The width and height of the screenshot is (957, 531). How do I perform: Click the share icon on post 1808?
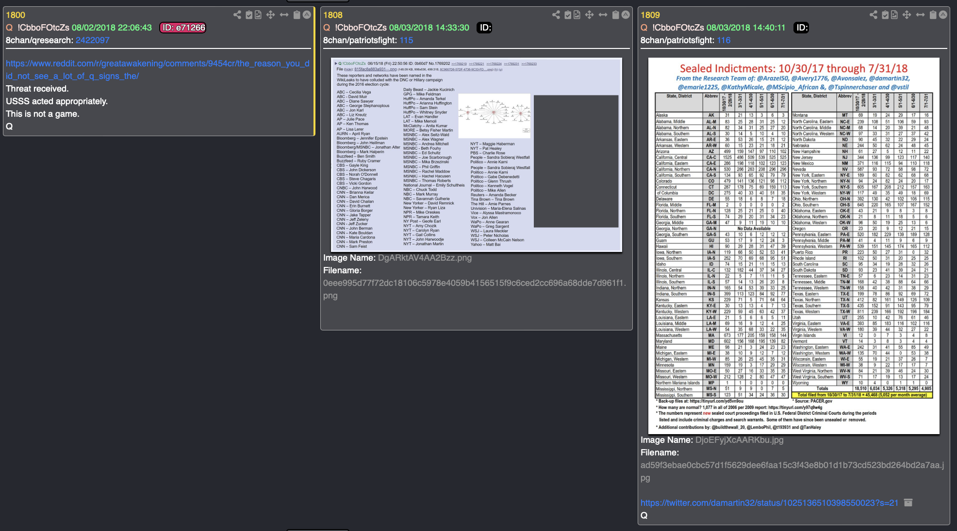tap(556, 15)
